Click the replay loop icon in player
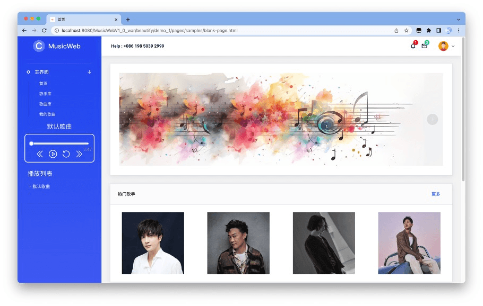 (66, 154)
